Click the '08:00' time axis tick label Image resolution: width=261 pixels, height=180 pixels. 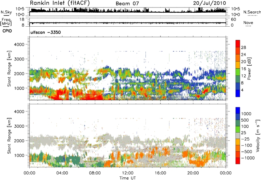coord(95,173)
